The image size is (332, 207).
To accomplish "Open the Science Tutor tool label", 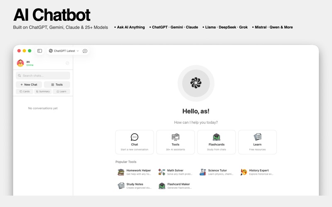I will [x=217, y=170].
